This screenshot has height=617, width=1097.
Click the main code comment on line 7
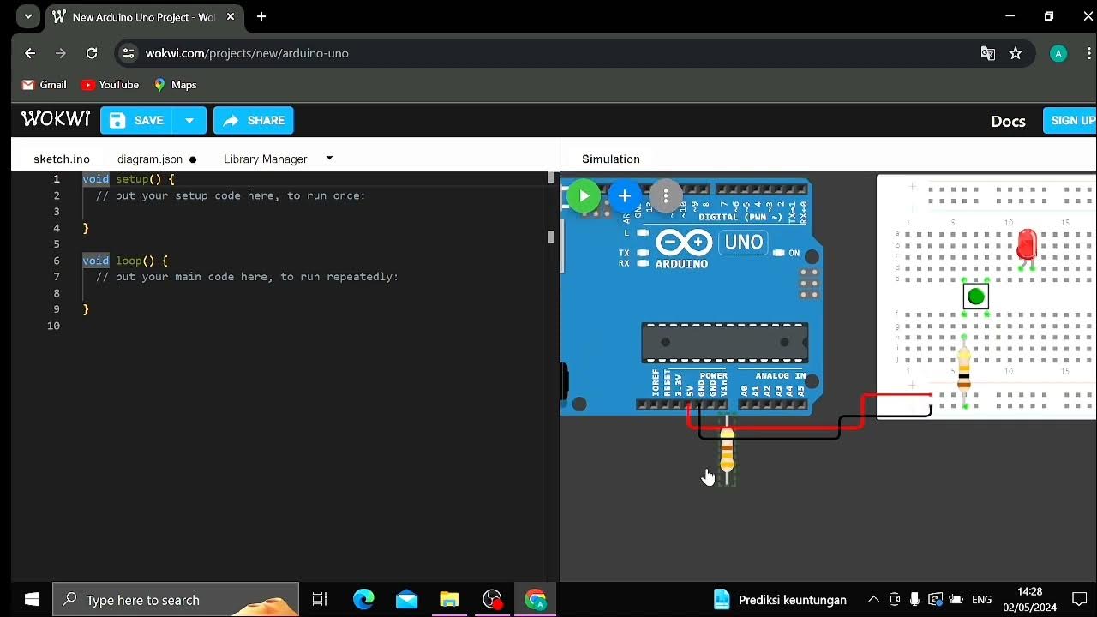[247, 277]
